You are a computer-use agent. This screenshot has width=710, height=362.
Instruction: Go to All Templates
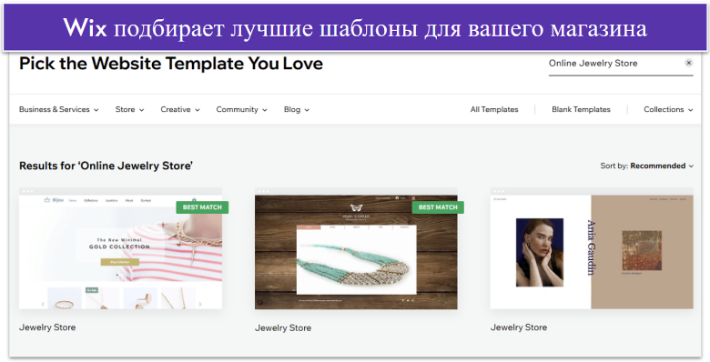click(x=494, y=109)
